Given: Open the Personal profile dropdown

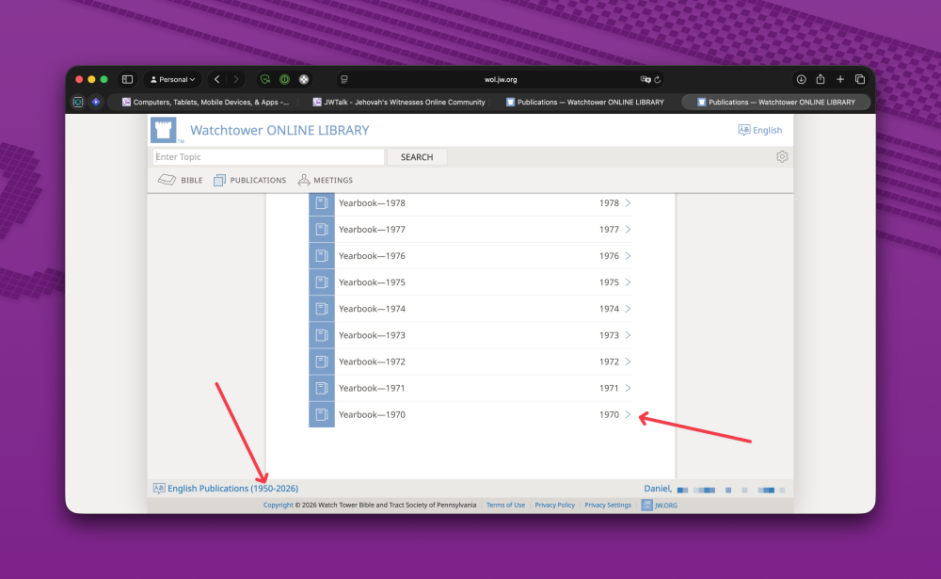Looking at the screenshot, I should [173, 80].
